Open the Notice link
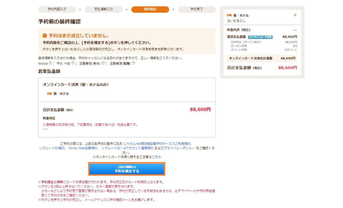 point(43,64)
